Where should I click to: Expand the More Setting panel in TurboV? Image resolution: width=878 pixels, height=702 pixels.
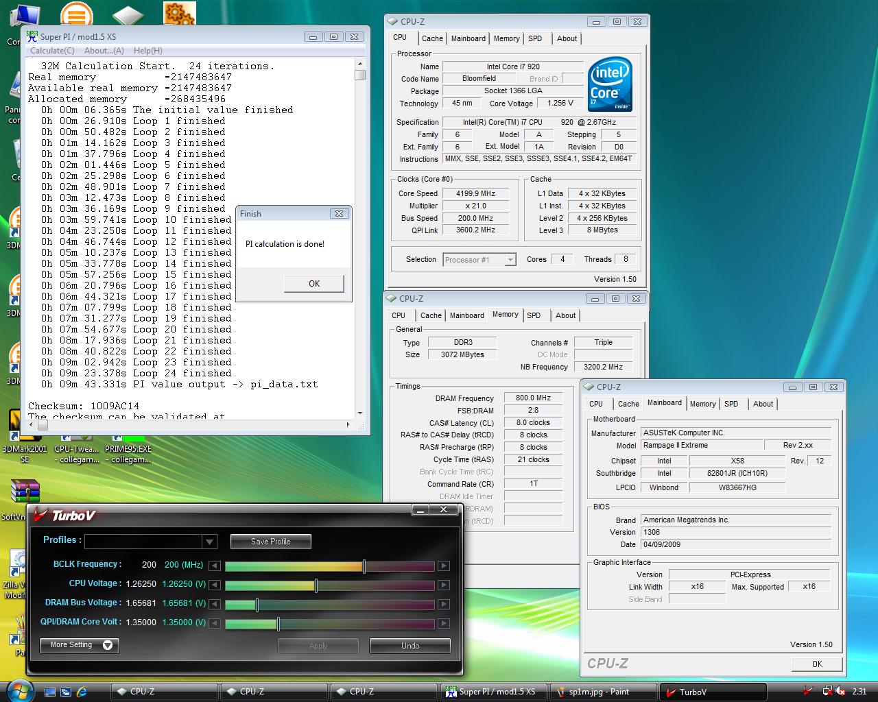(x=80, y=645)
